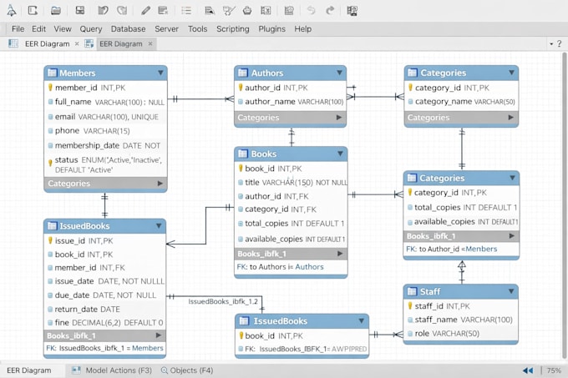Click the Objects (F4) magnifier icon
This screenshot has width=568, height=378.
click(164, 370)
